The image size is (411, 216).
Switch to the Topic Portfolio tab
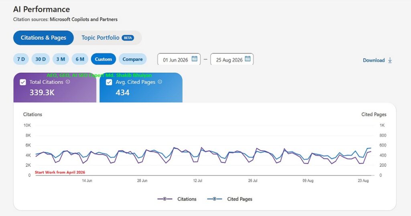[108, 38]
